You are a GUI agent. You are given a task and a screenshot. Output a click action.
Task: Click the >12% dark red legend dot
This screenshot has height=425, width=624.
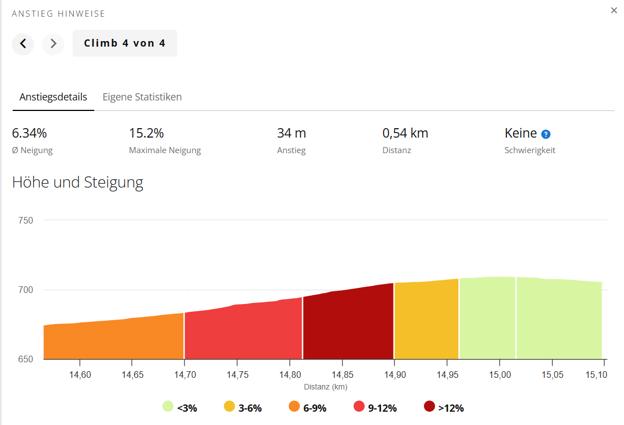pos(429,407)
